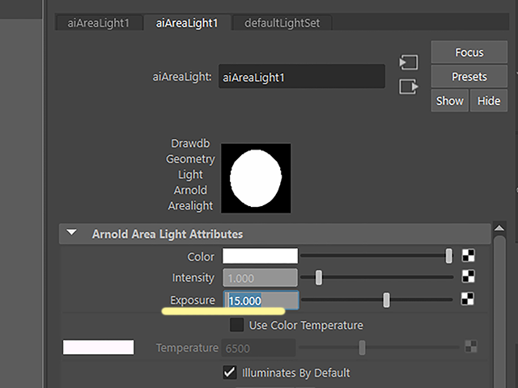Open the Intensity texture map checker button
Screen dimensions: 518x388
[x=468, y=276]
